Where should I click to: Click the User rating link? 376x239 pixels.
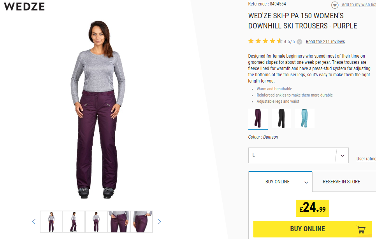(x=366, y=159)
